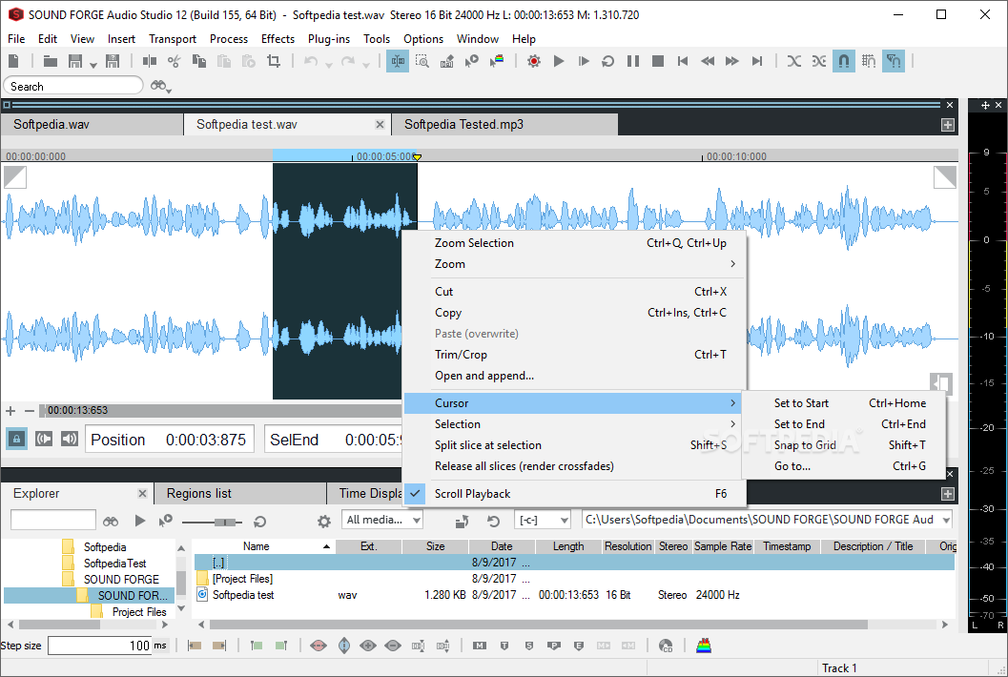Click the Save As icon
The image size is (1008, 677).
point(113,61)
